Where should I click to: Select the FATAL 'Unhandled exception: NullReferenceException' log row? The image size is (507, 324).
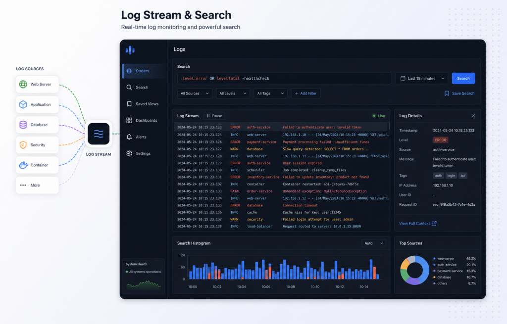click(x=281, y=191)
